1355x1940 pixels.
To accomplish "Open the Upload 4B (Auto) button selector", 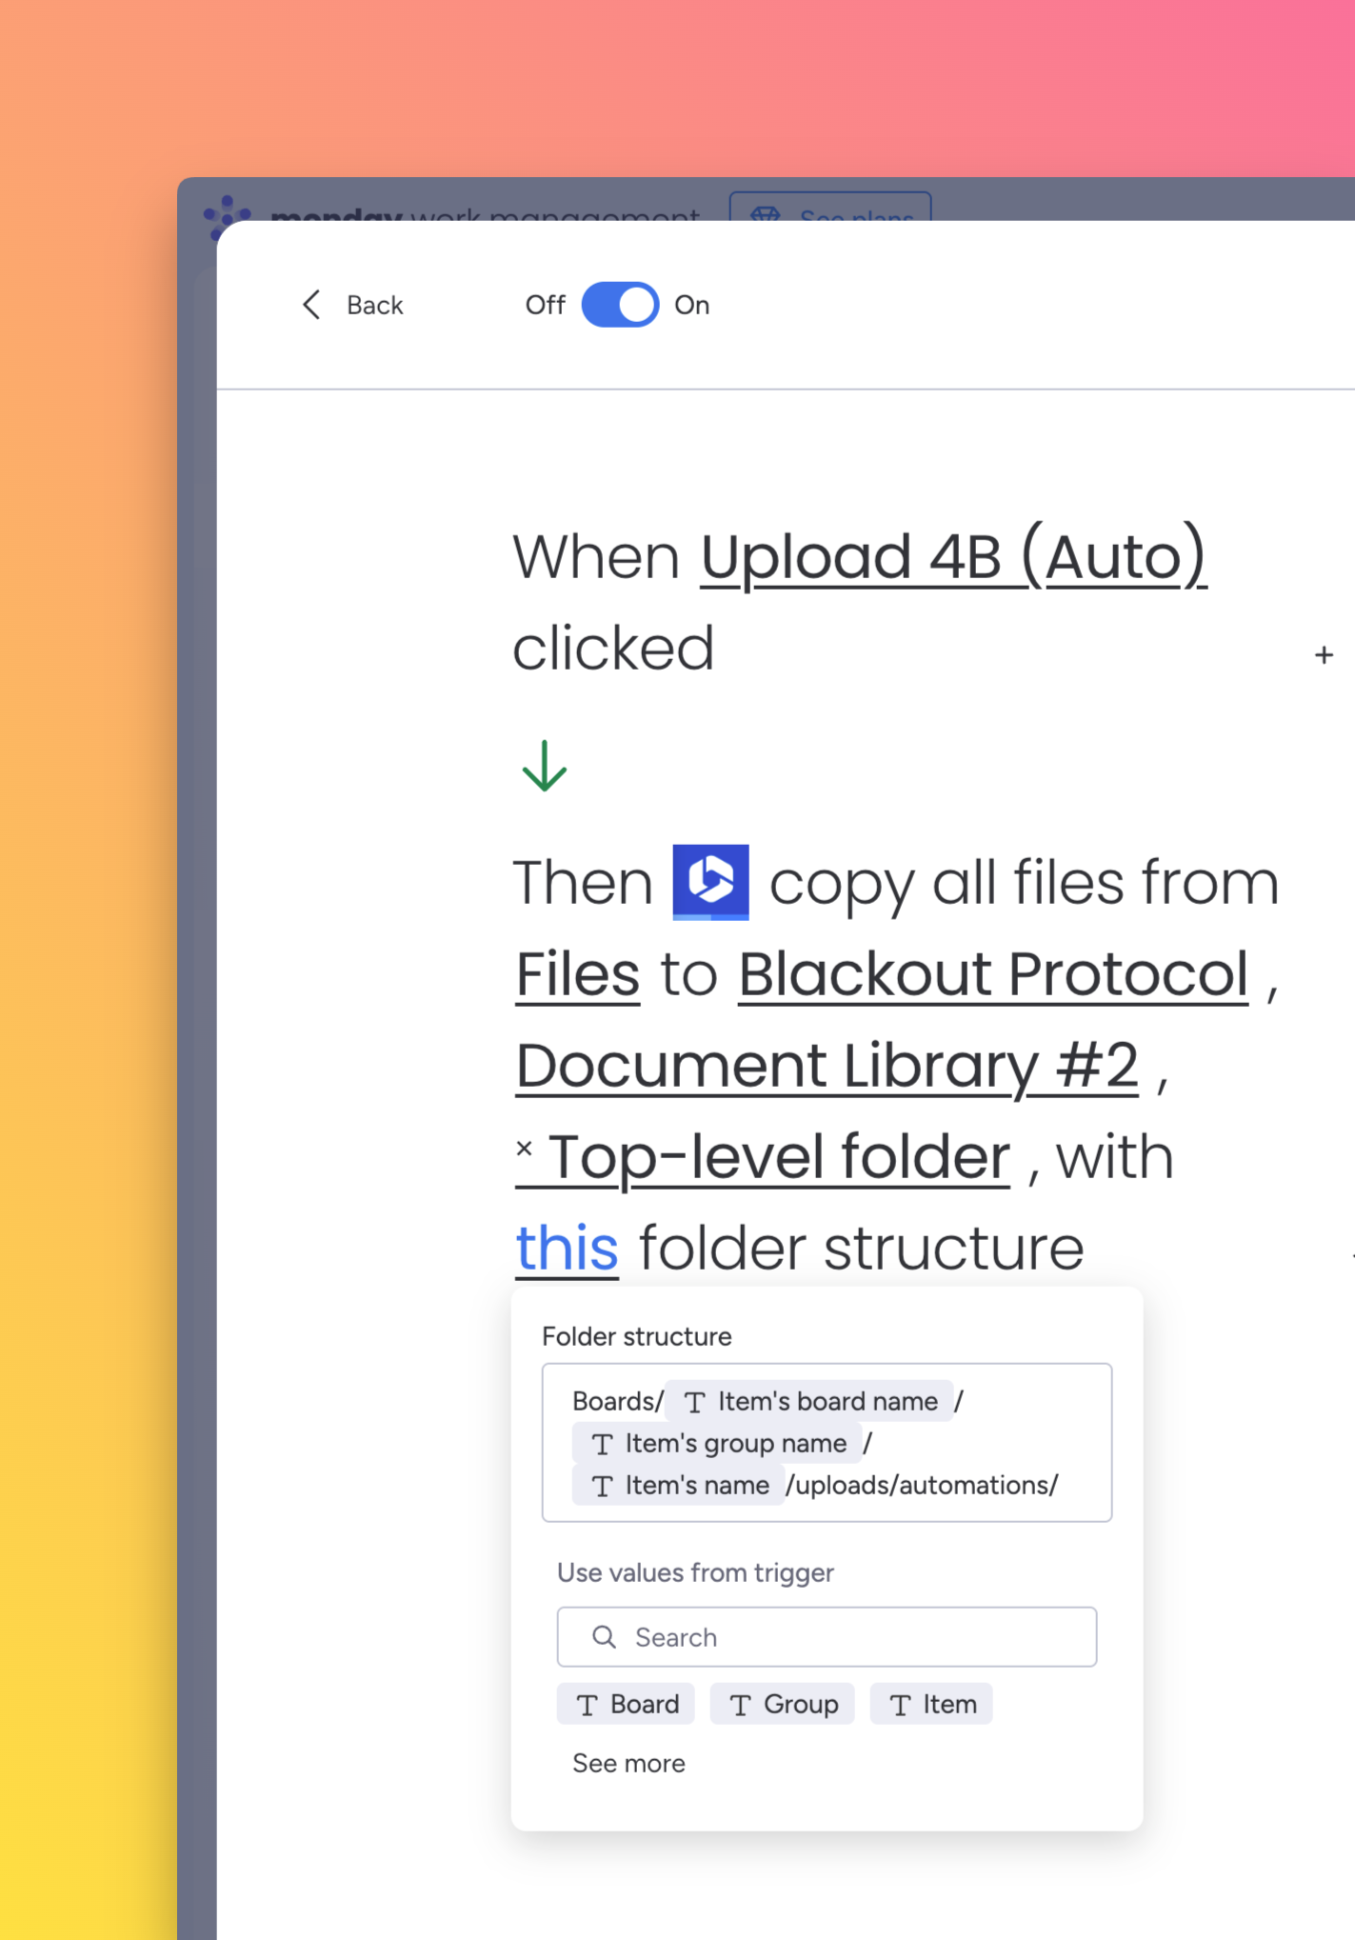I will coord(953,556).
